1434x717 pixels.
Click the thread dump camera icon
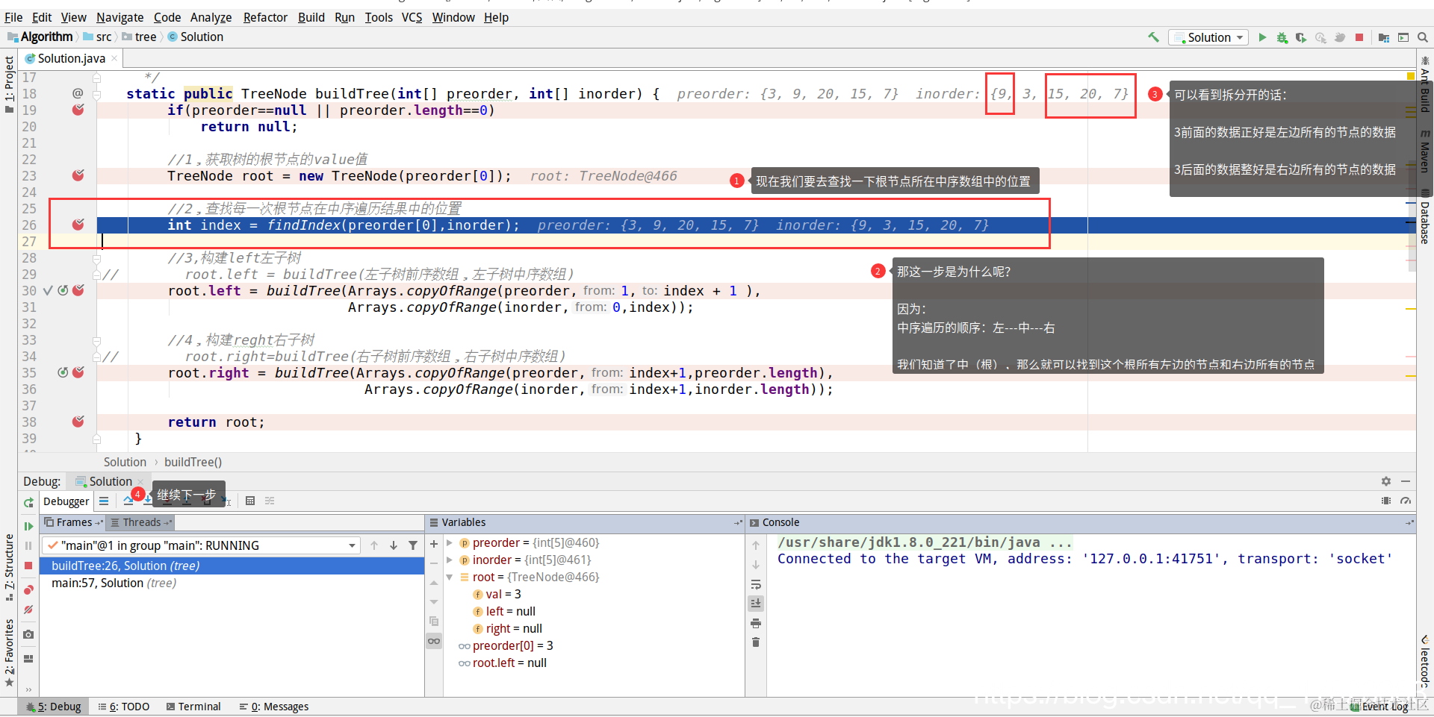click(28, 634)
